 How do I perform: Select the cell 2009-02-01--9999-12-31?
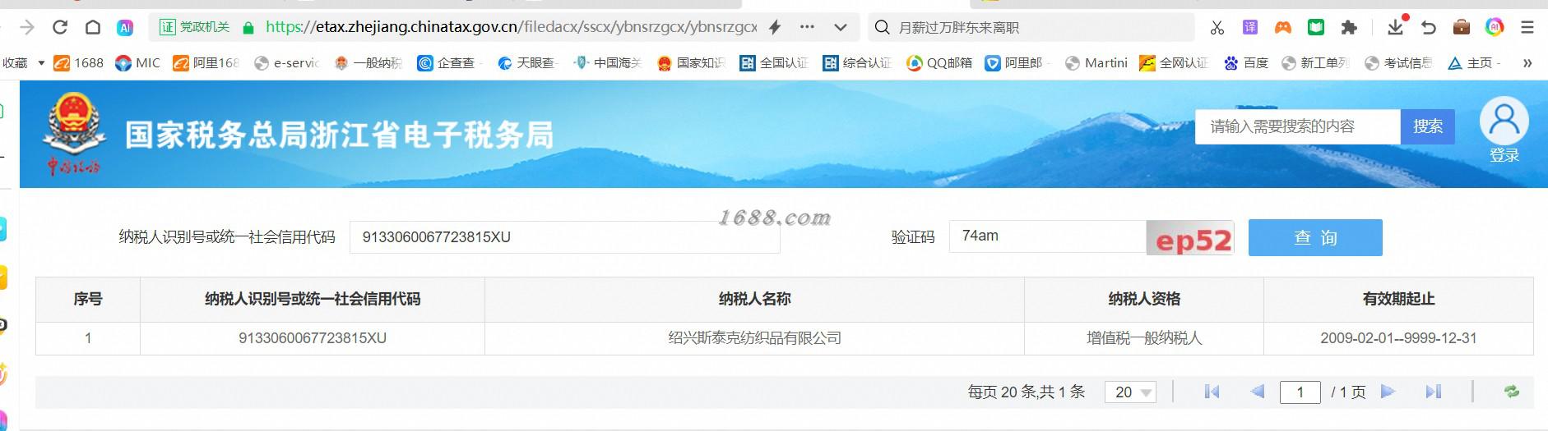click(x=1398, y=338)
